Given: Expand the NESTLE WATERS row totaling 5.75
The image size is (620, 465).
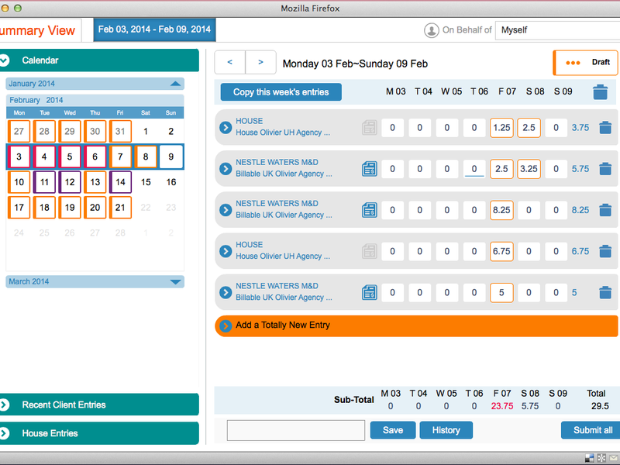Looking at the screenshot, I should 226,169.
